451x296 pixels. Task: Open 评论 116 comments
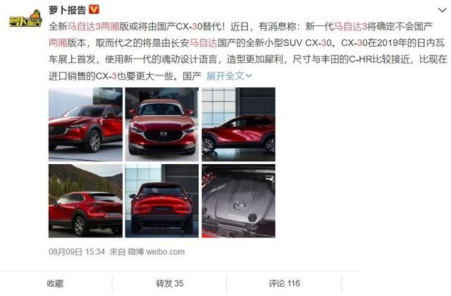(x=284, y=283)
